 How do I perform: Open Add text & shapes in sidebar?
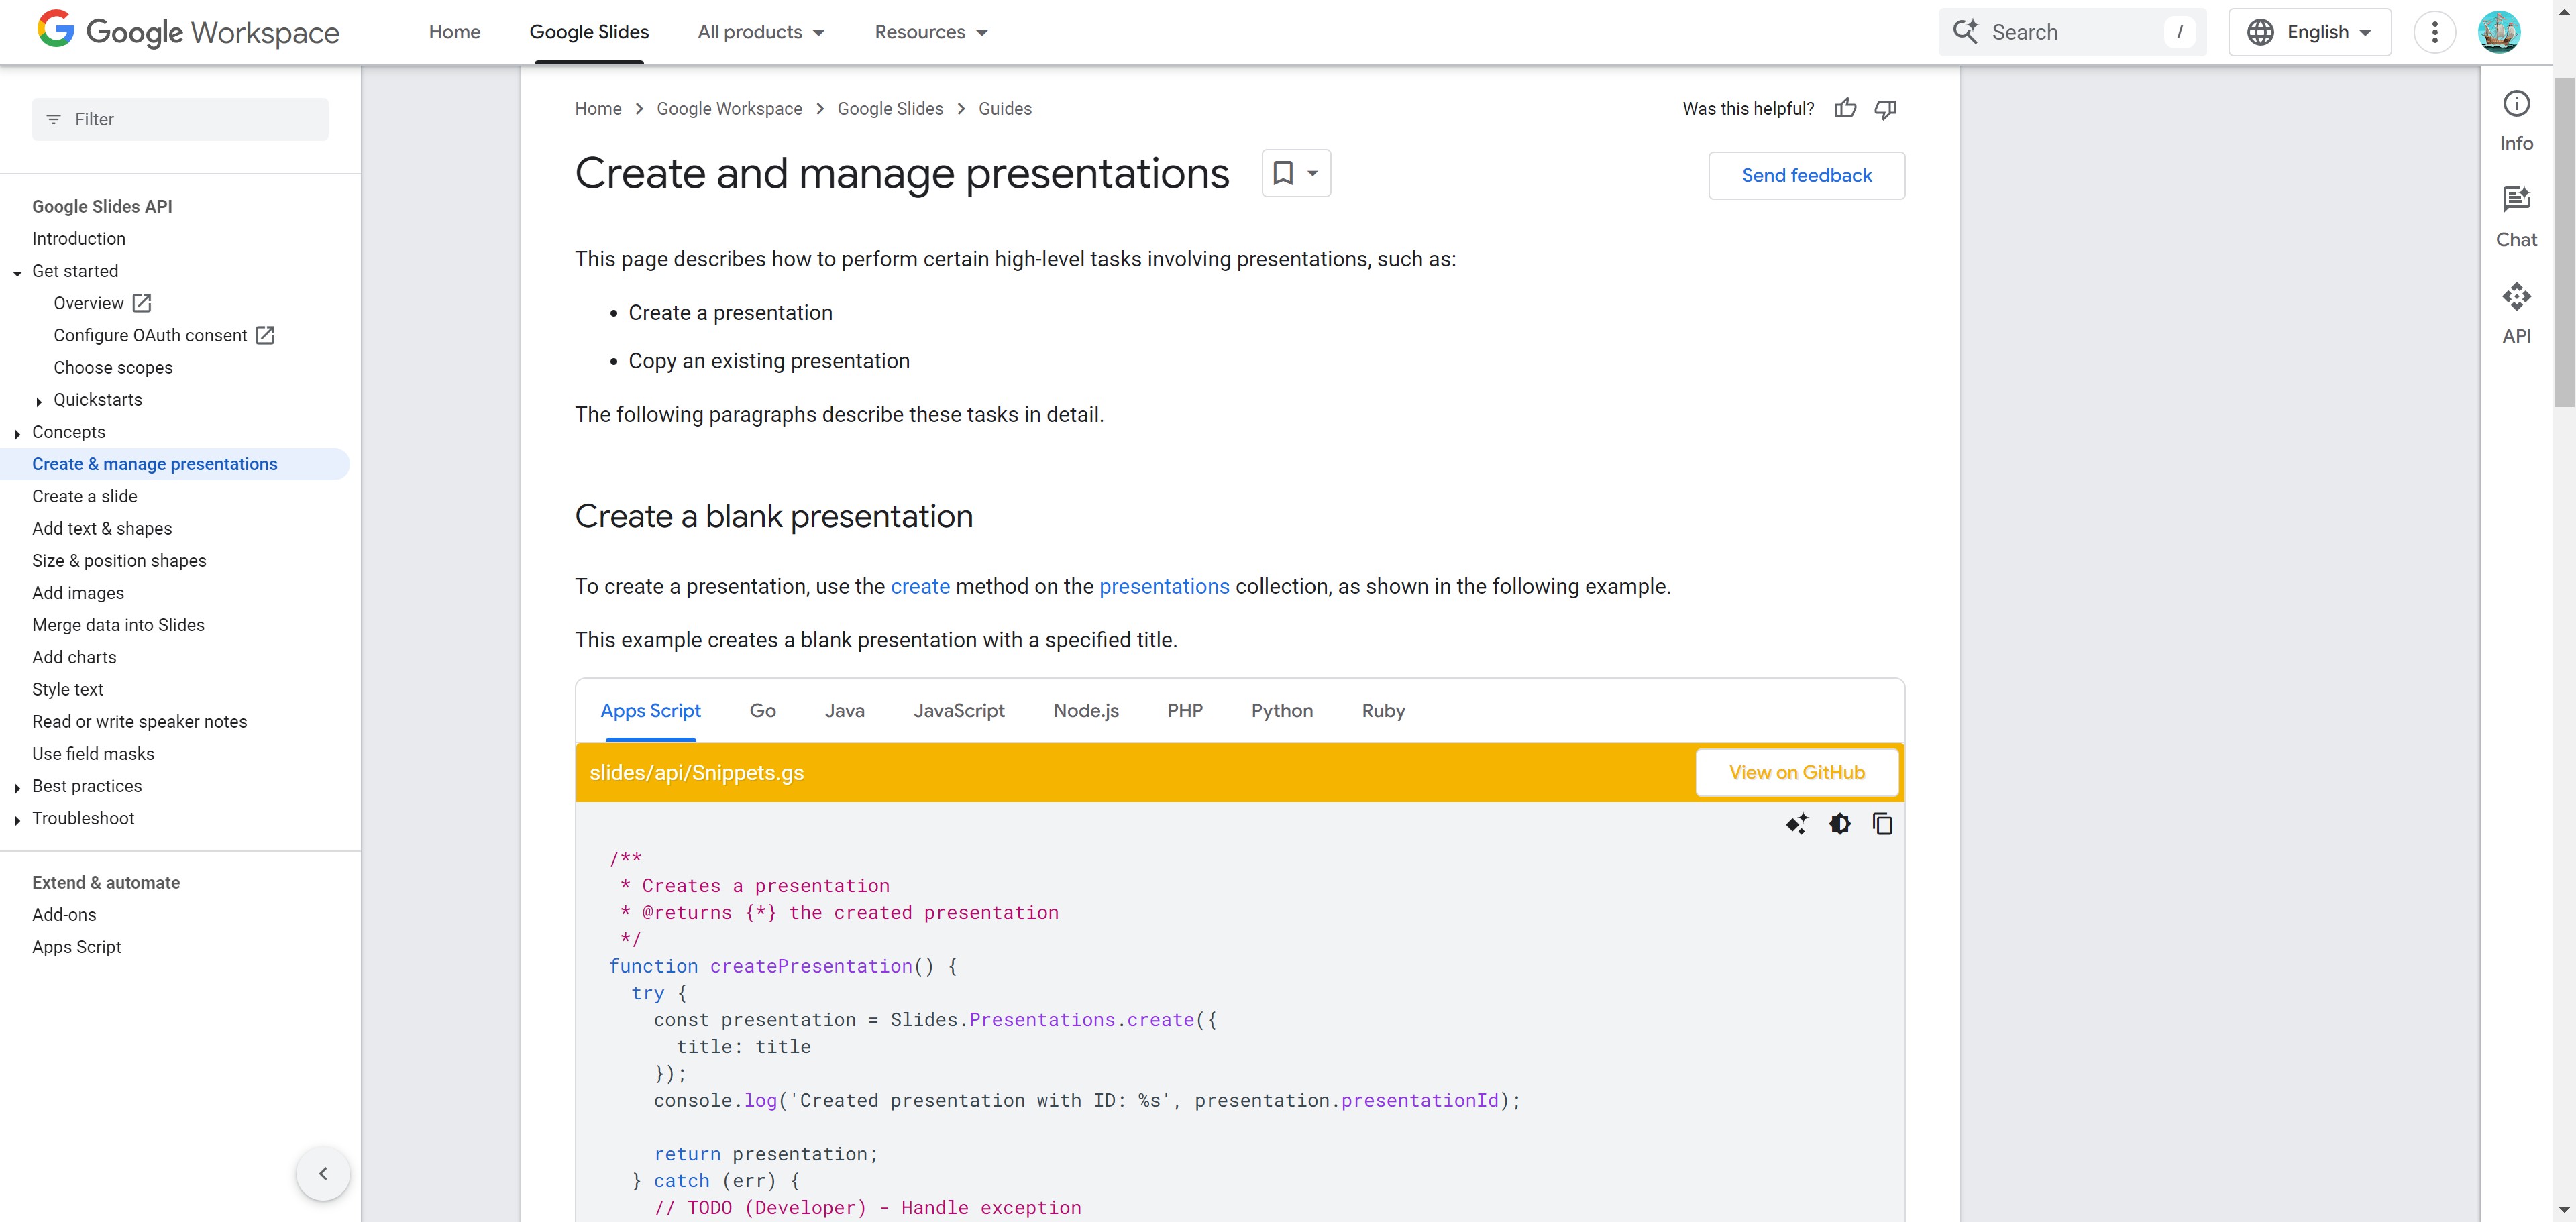[102, 529]
